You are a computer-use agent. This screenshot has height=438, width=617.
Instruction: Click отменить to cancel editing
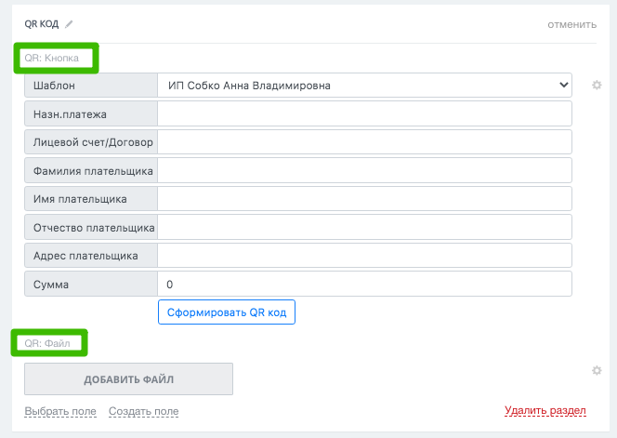[x=571, y=24]
